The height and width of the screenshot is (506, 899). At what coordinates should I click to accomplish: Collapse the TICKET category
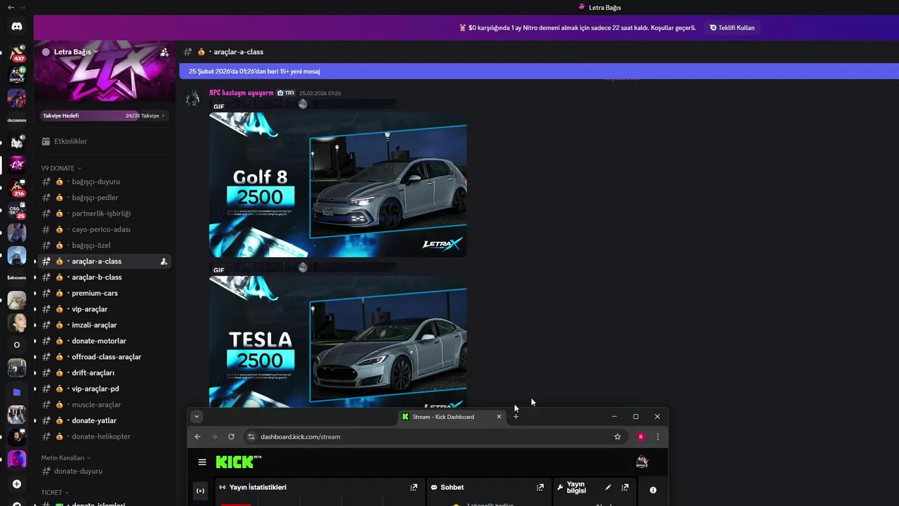(x=55, y=493)
